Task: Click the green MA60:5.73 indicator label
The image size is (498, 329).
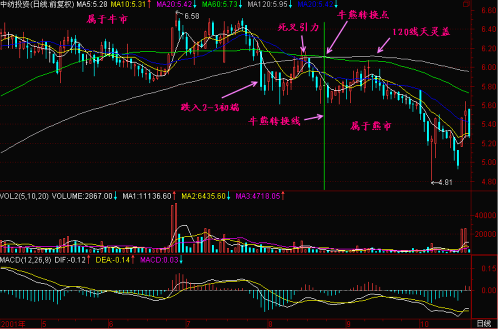Action: click(219, 4)
